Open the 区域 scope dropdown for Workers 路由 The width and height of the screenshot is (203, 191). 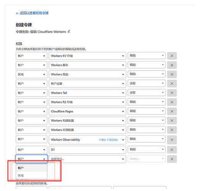click(31, 74)
